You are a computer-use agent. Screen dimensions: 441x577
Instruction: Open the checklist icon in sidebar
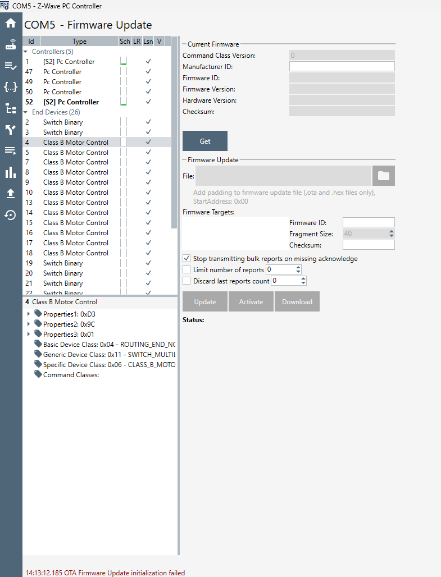[x=10, y=66]
